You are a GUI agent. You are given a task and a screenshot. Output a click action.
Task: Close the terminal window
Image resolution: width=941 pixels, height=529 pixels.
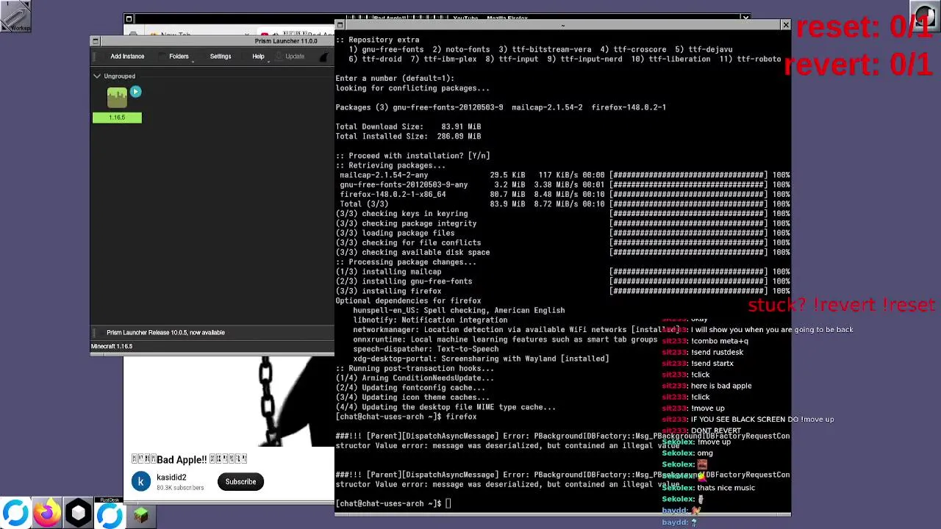click(x=785, y=26)
